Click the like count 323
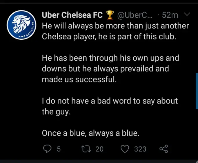This screenshot has height=163, width=198. point(140,149)
